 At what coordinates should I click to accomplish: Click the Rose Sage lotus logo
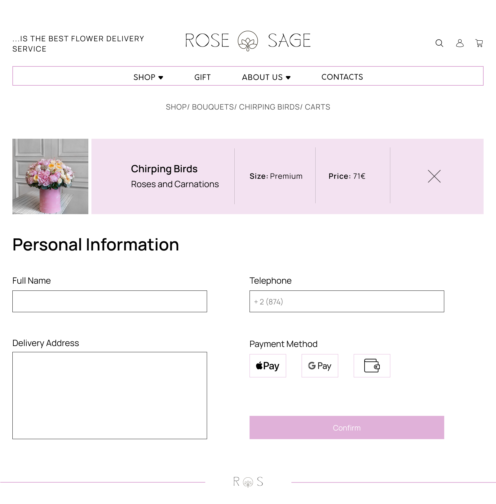pos(248,41)
